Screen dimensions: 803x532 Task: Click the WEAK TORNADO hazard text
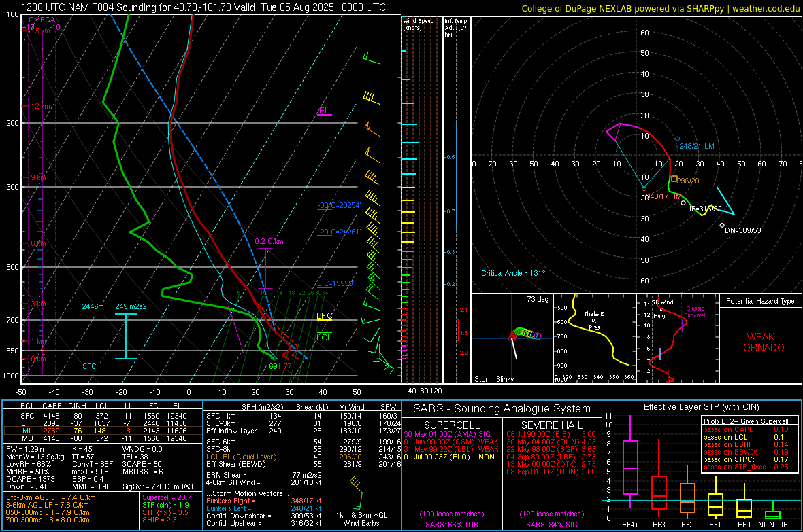[761, 342]
